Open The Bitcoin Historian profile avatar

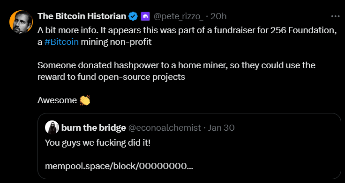[x=21, y=22]
